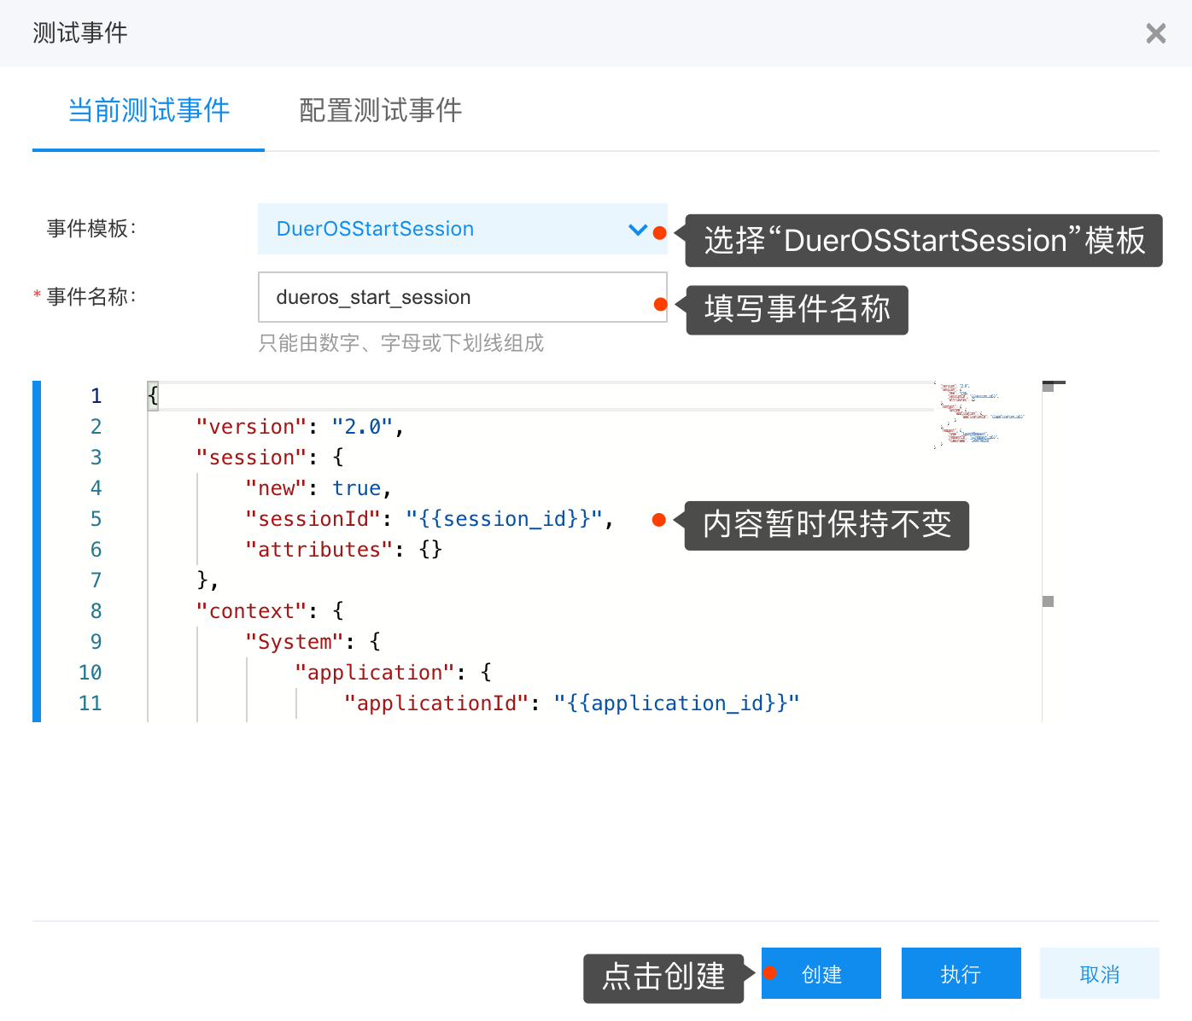Click the "session" key line

[x=270, y=458]
